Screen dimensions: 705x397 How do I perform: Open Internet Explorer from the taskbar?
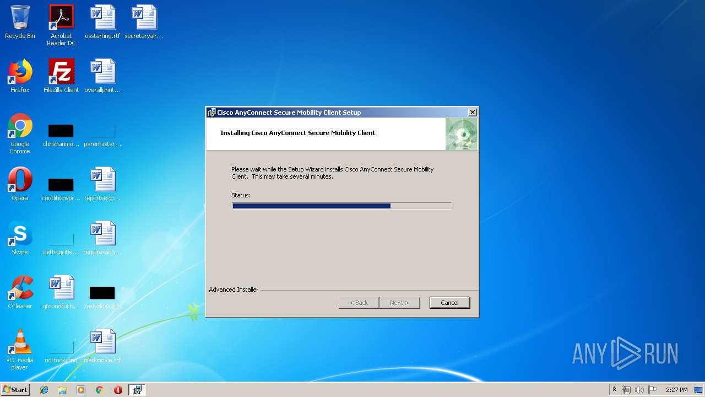(44, 390)
